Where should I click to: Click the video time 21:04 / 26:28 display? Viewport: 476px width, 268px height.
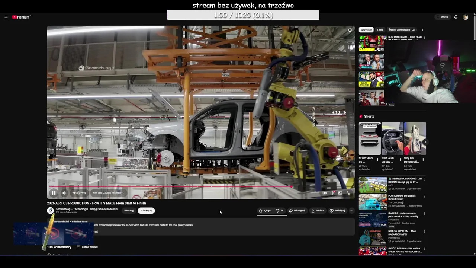pyautogui.click(x=79, y=193)
